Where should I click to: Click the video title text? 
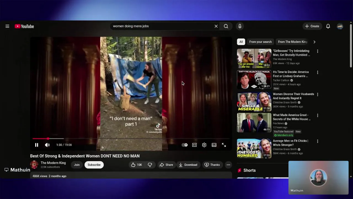pyautogui.click(x=85, y=156)
